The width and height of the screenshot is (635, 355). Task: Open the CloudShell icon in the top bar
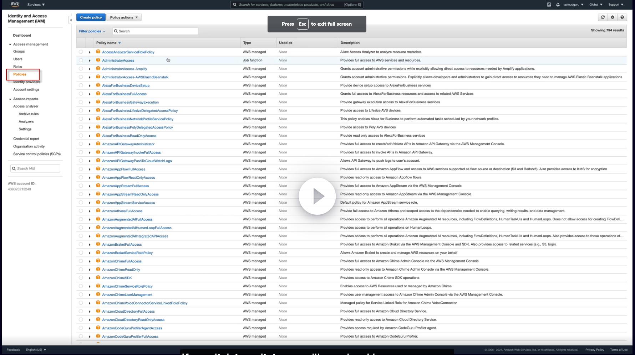(549, 5)
